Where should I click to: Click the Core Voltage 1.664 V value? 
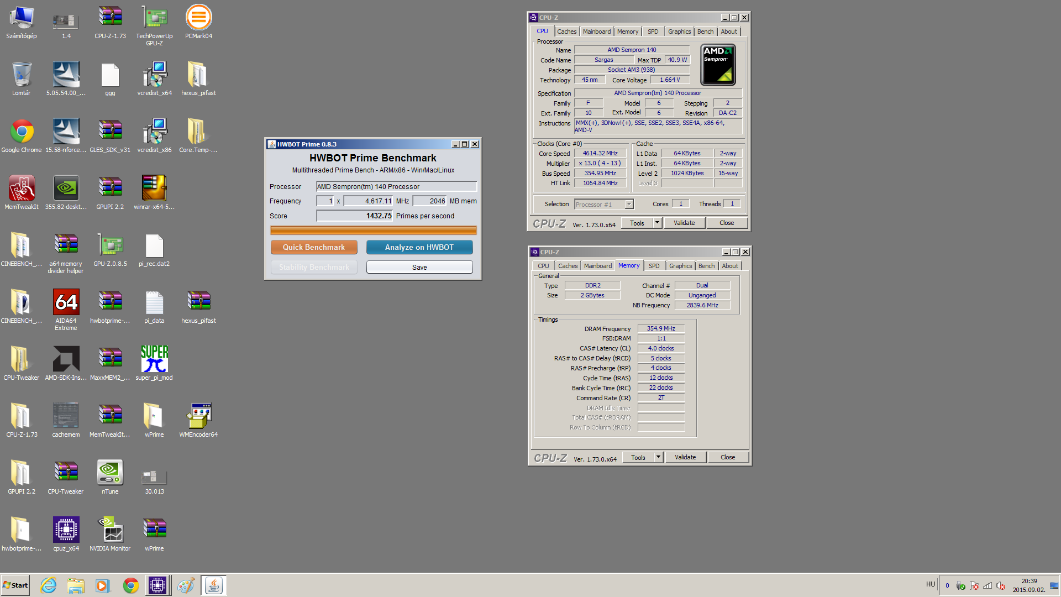(670, 80)
